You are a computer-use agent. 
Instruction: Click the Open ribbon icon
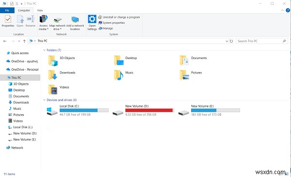20,19
